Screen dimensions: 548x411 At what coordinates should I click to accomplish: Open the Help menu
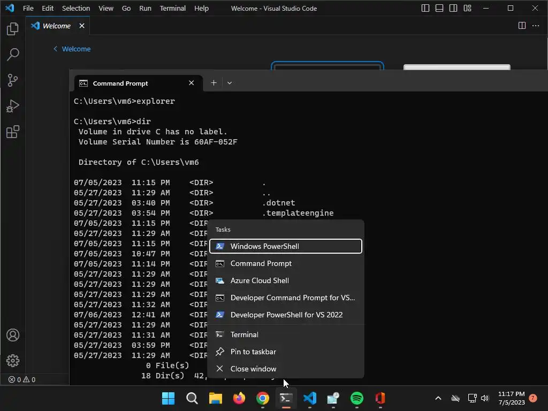(201, 8)
